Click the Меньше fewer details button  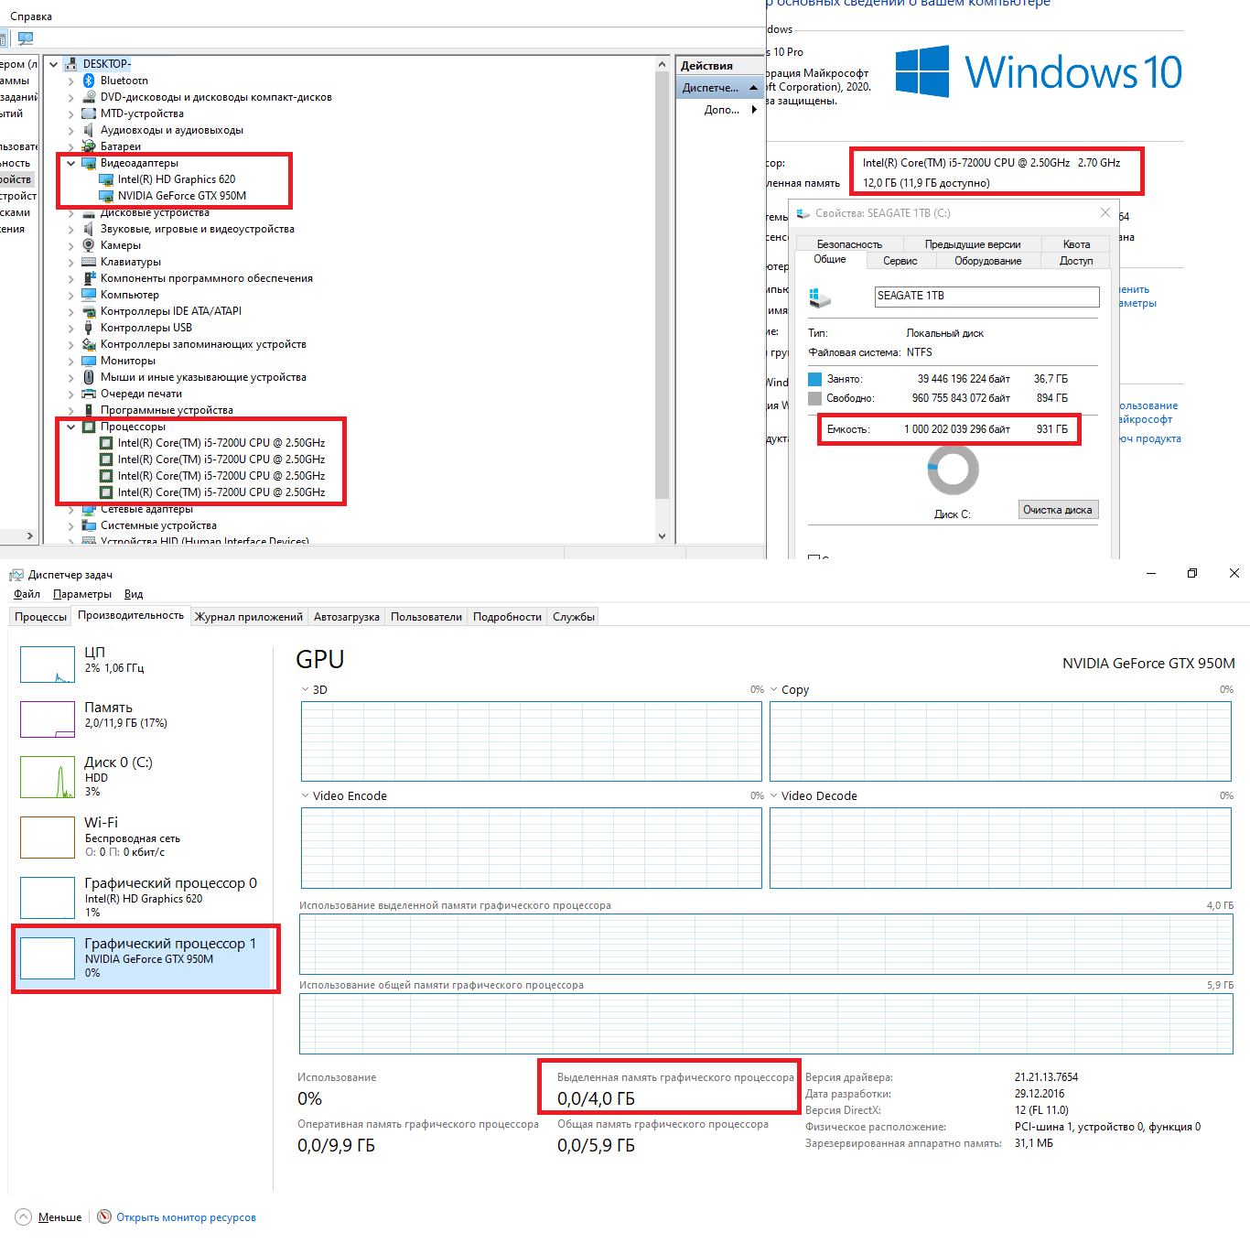click(49, 1217)
